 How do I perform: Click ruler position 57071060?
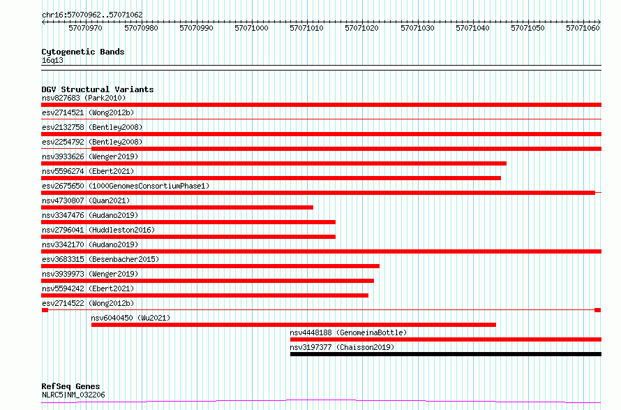tap(583, 28)
